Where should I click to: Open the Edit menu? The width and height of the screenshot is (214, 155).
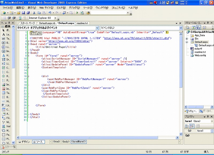pyautogui.click(x=20, y=8)
